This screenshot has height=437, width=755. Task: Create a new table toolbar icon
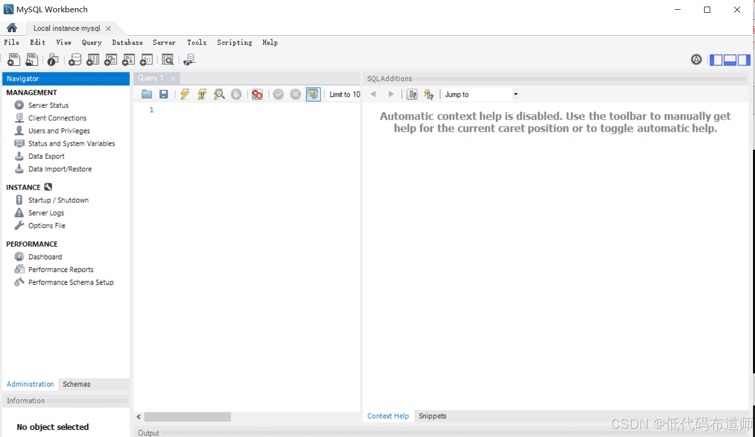coord(93,60)
